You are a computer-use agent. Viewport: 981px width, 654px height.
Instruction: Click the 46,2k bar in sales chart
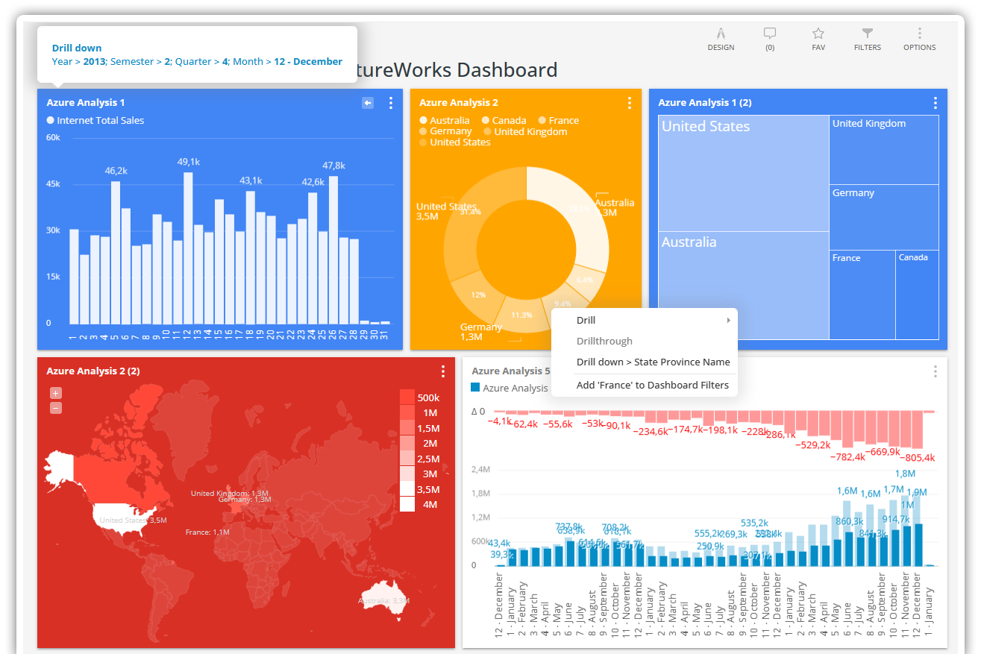116,253
